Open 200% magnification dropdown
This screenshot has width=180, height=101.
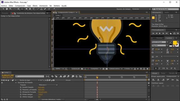59,69
